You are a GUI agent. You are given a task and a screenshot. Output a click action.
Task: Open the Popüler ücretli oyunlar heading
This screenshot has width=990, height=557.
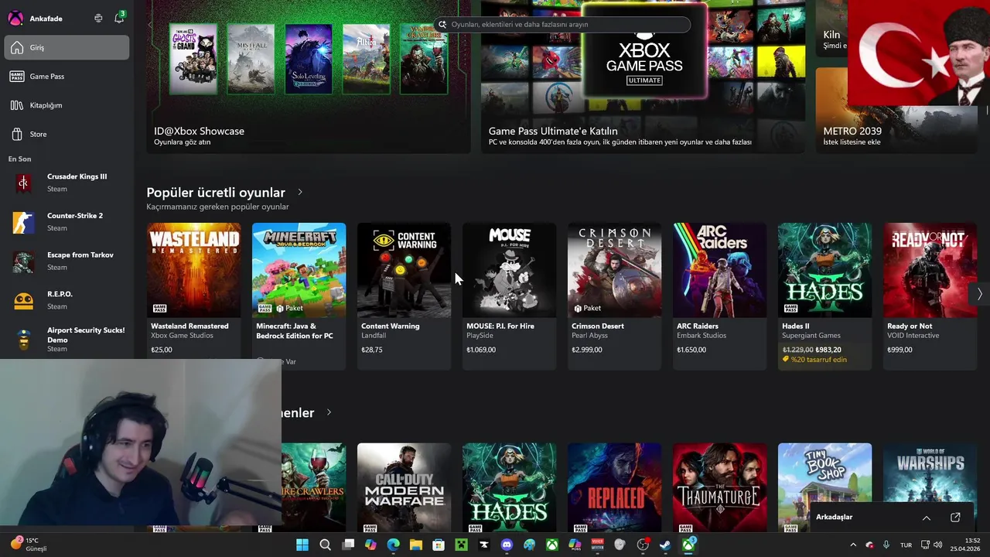pos(216,192)
